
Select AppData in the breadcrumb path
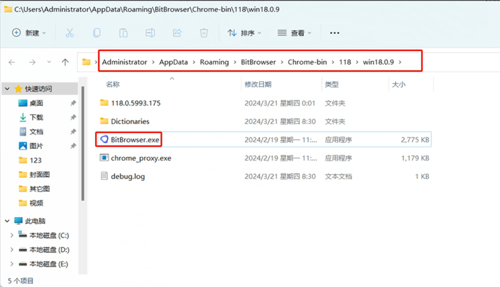coord(174,62)
